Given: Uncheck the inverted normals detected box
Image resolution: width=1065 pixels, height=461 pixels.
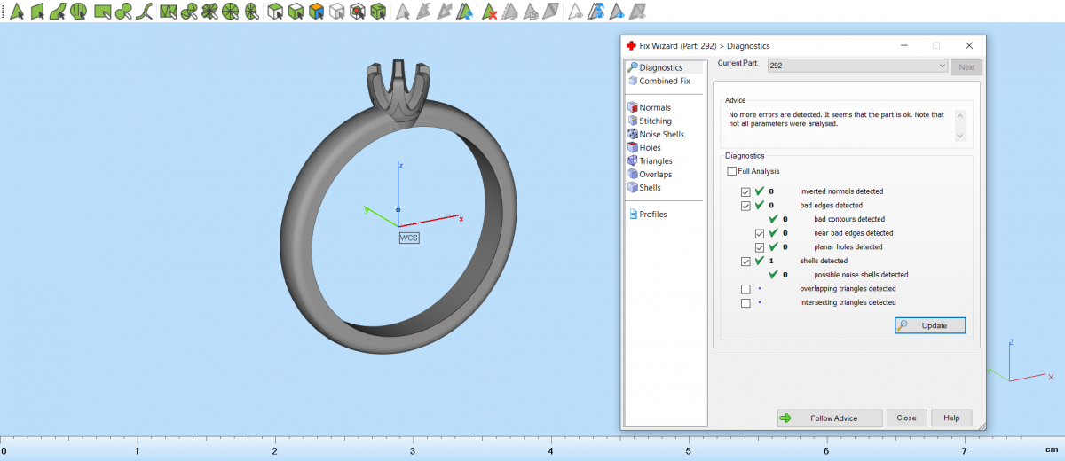Looking at the screenshot, I should tap(745, 191).
